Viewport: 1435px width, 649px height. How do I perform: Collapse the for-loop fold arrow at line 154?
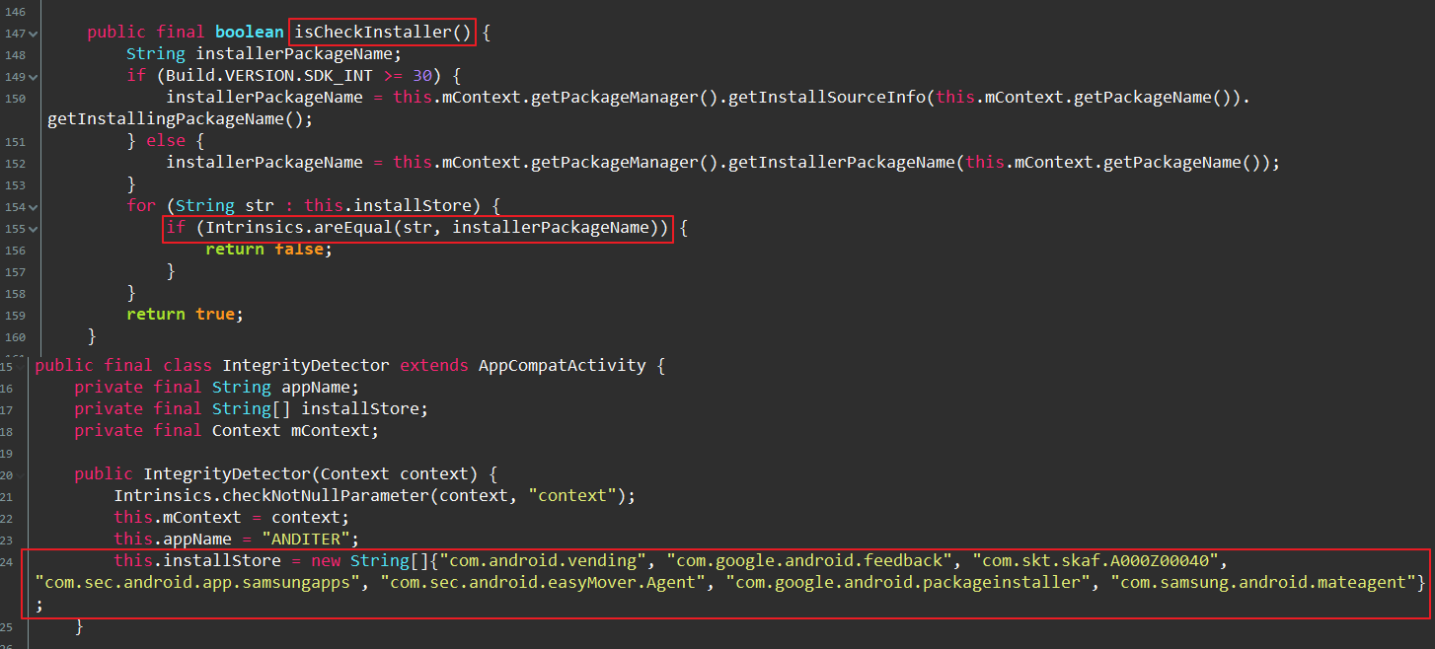[x=34, y=207]
